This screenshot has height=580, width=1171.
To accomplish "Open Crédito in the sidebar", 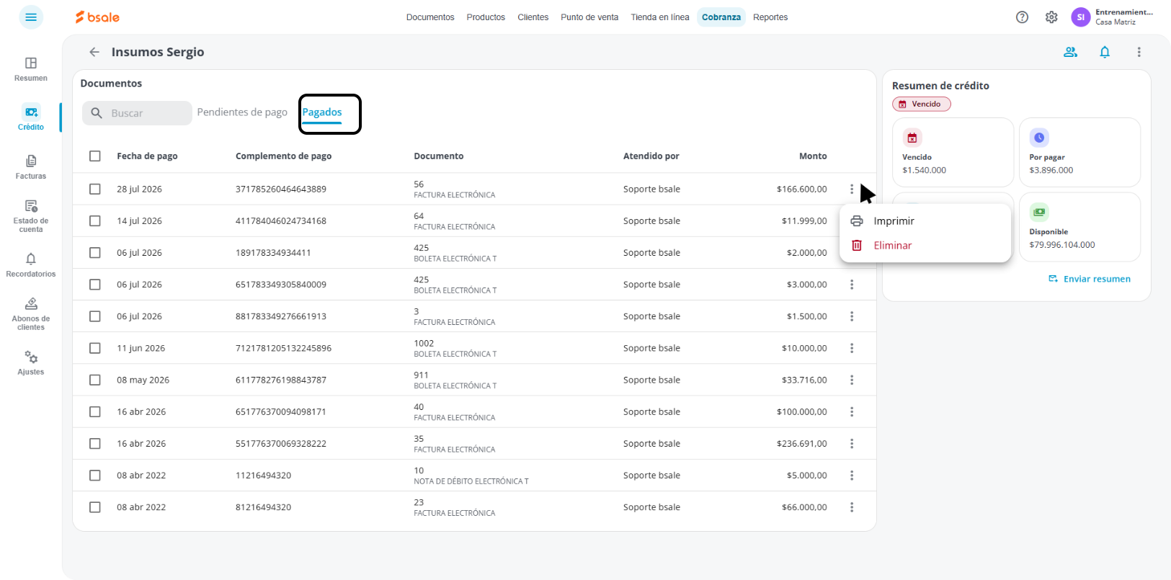I will 31,117.
